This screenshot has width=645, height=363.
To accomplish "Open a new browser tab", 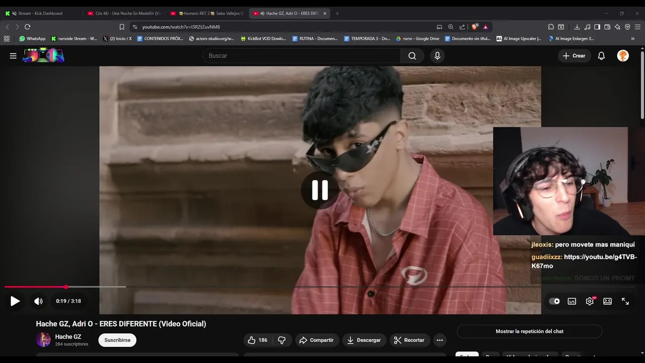I will point(337,14).
